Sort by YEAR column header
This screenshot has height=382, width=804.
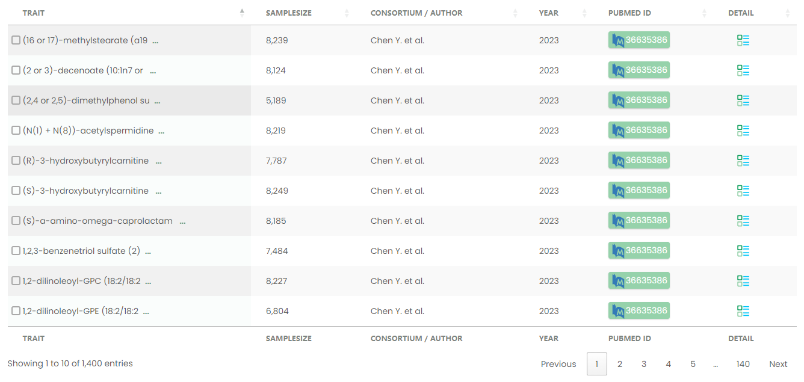(549, 13)
